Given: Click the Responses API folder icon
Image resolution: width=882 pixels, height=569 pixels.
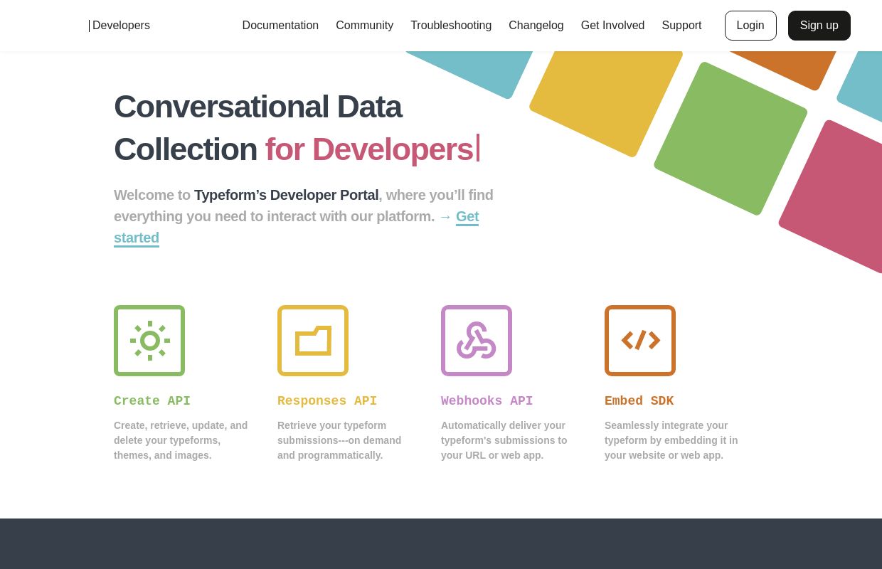Looking at the screenshot, I should [x=313, y=341].
